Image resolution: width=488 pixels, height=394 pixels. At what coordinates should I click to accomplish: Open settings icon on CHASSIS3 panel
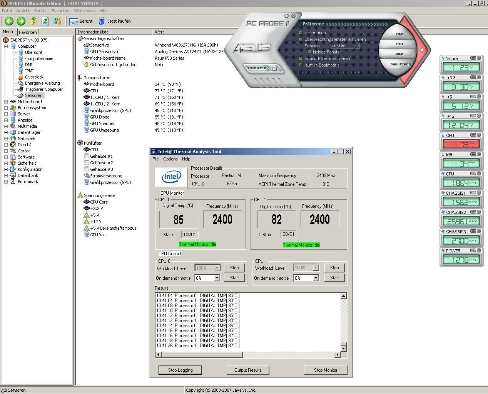(x=473, y=231)
